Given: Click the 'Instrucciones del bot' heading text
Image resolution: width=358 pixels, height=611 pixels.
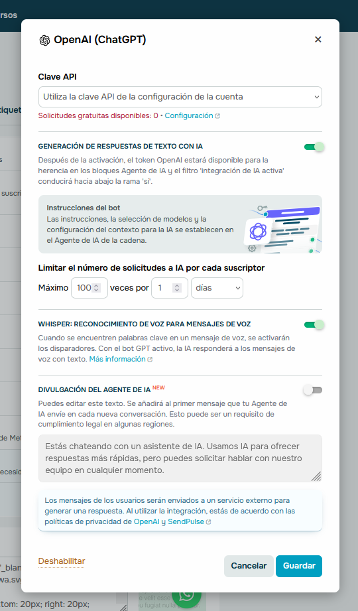Looking at the screenshot, I should click(84, 208).
